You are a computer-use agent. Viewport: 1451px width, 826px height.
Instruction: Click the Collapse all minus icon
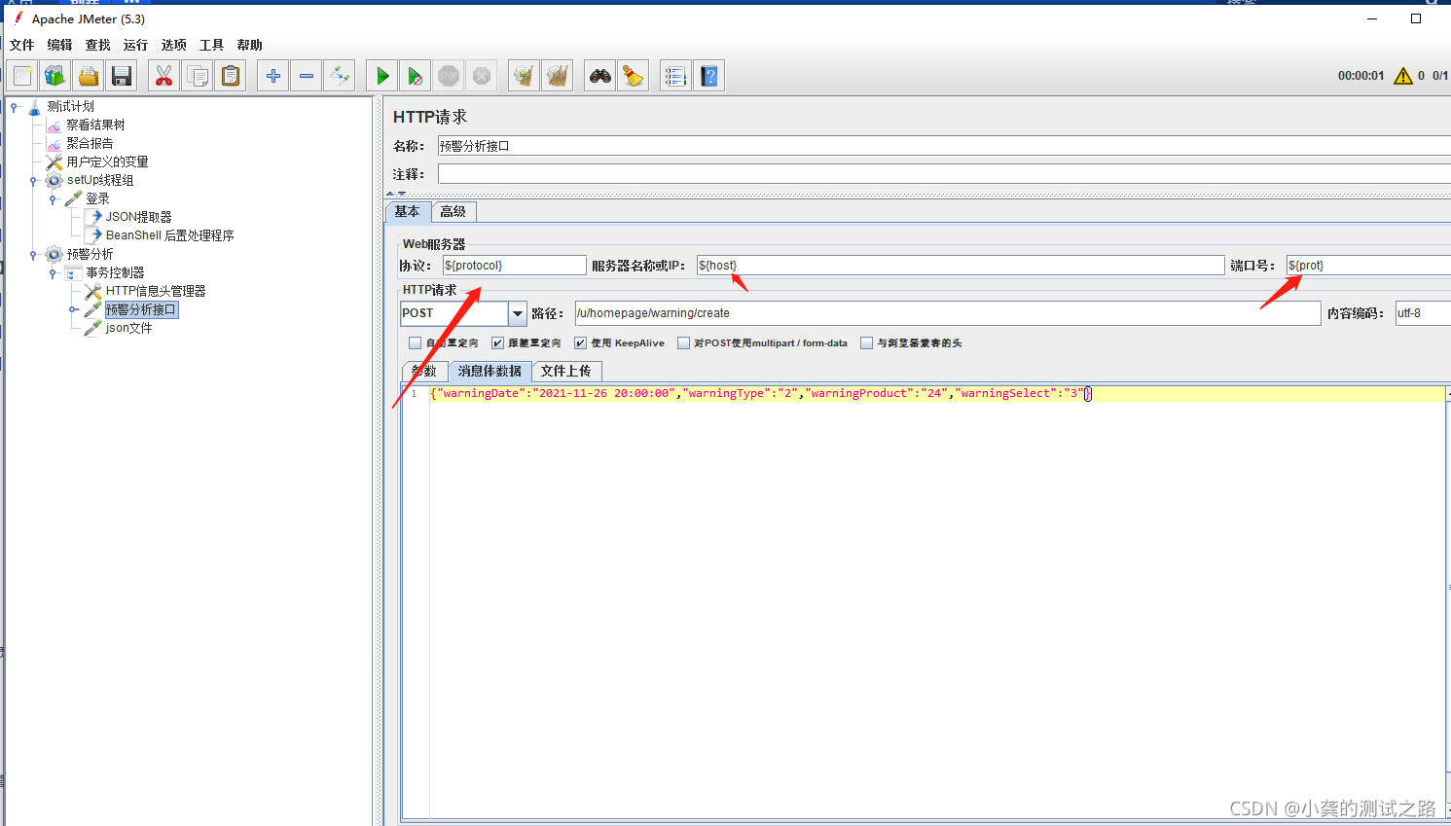pyautogui.click(x=307, y=76)
